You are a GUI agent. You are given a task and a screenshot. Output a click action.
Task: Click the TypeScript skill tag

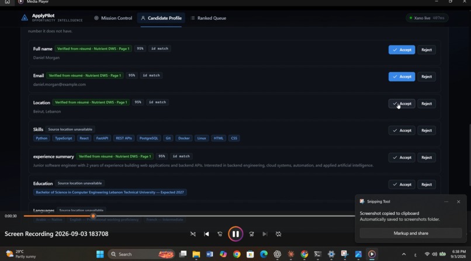pos(63,138)
